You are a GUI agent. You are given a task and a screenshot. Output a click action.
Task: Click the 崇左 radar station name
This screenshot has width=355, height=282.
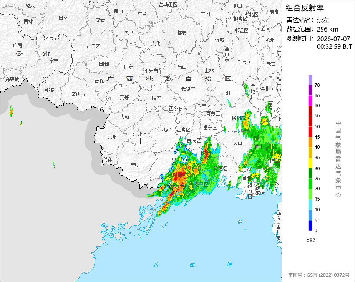point(323,20)
